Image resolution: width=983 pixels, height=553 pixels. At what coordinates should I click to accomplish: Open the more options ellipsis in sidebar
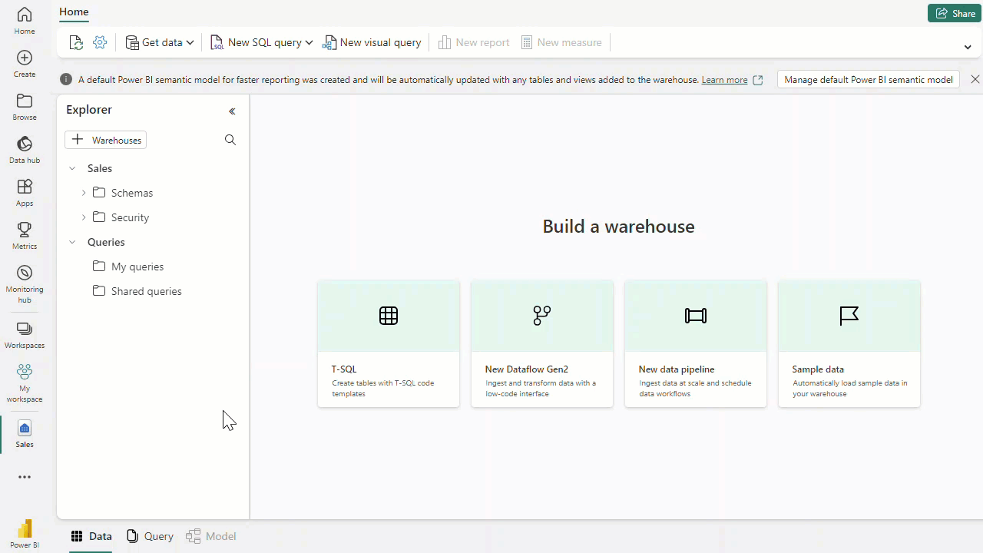[25, 477]
